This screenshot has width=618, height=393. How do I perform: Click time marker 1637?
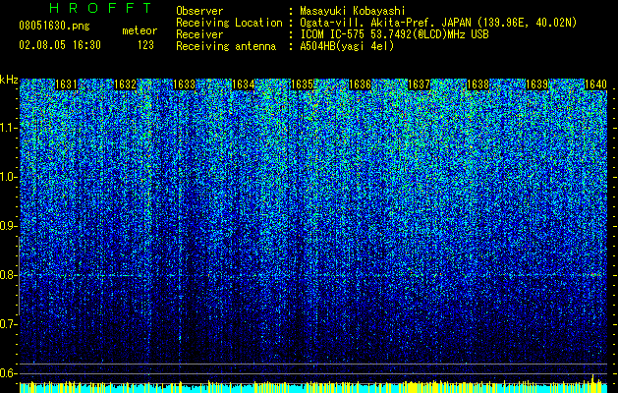[x=419, y=84]
